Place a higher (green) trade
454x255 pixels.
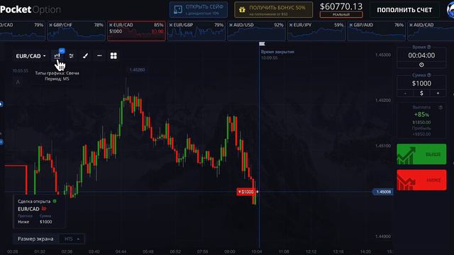point(421,154)
